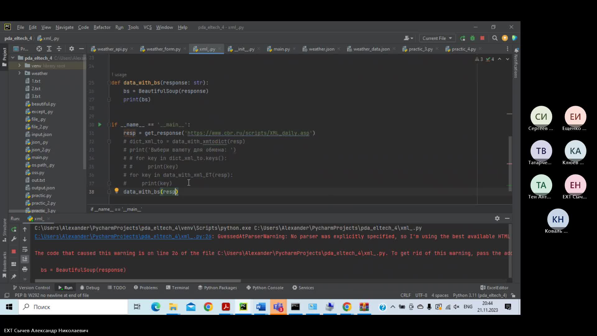Select Python 3.11 interpreter widget
Screen dimensions: 597x336
tap(480, 295)
